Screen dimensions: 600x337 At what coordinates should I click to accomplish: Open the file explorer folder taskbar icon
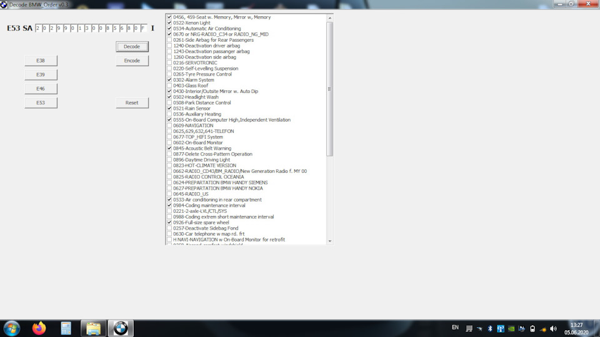coord(93,328)
